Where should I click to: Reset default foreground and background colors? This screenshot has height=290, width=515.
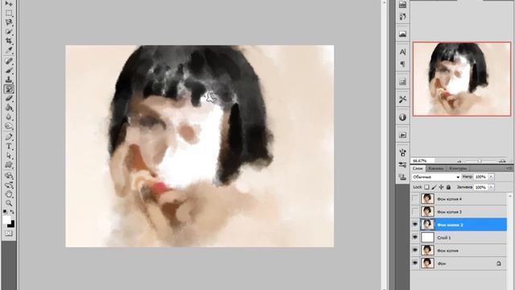click(6, 211)
